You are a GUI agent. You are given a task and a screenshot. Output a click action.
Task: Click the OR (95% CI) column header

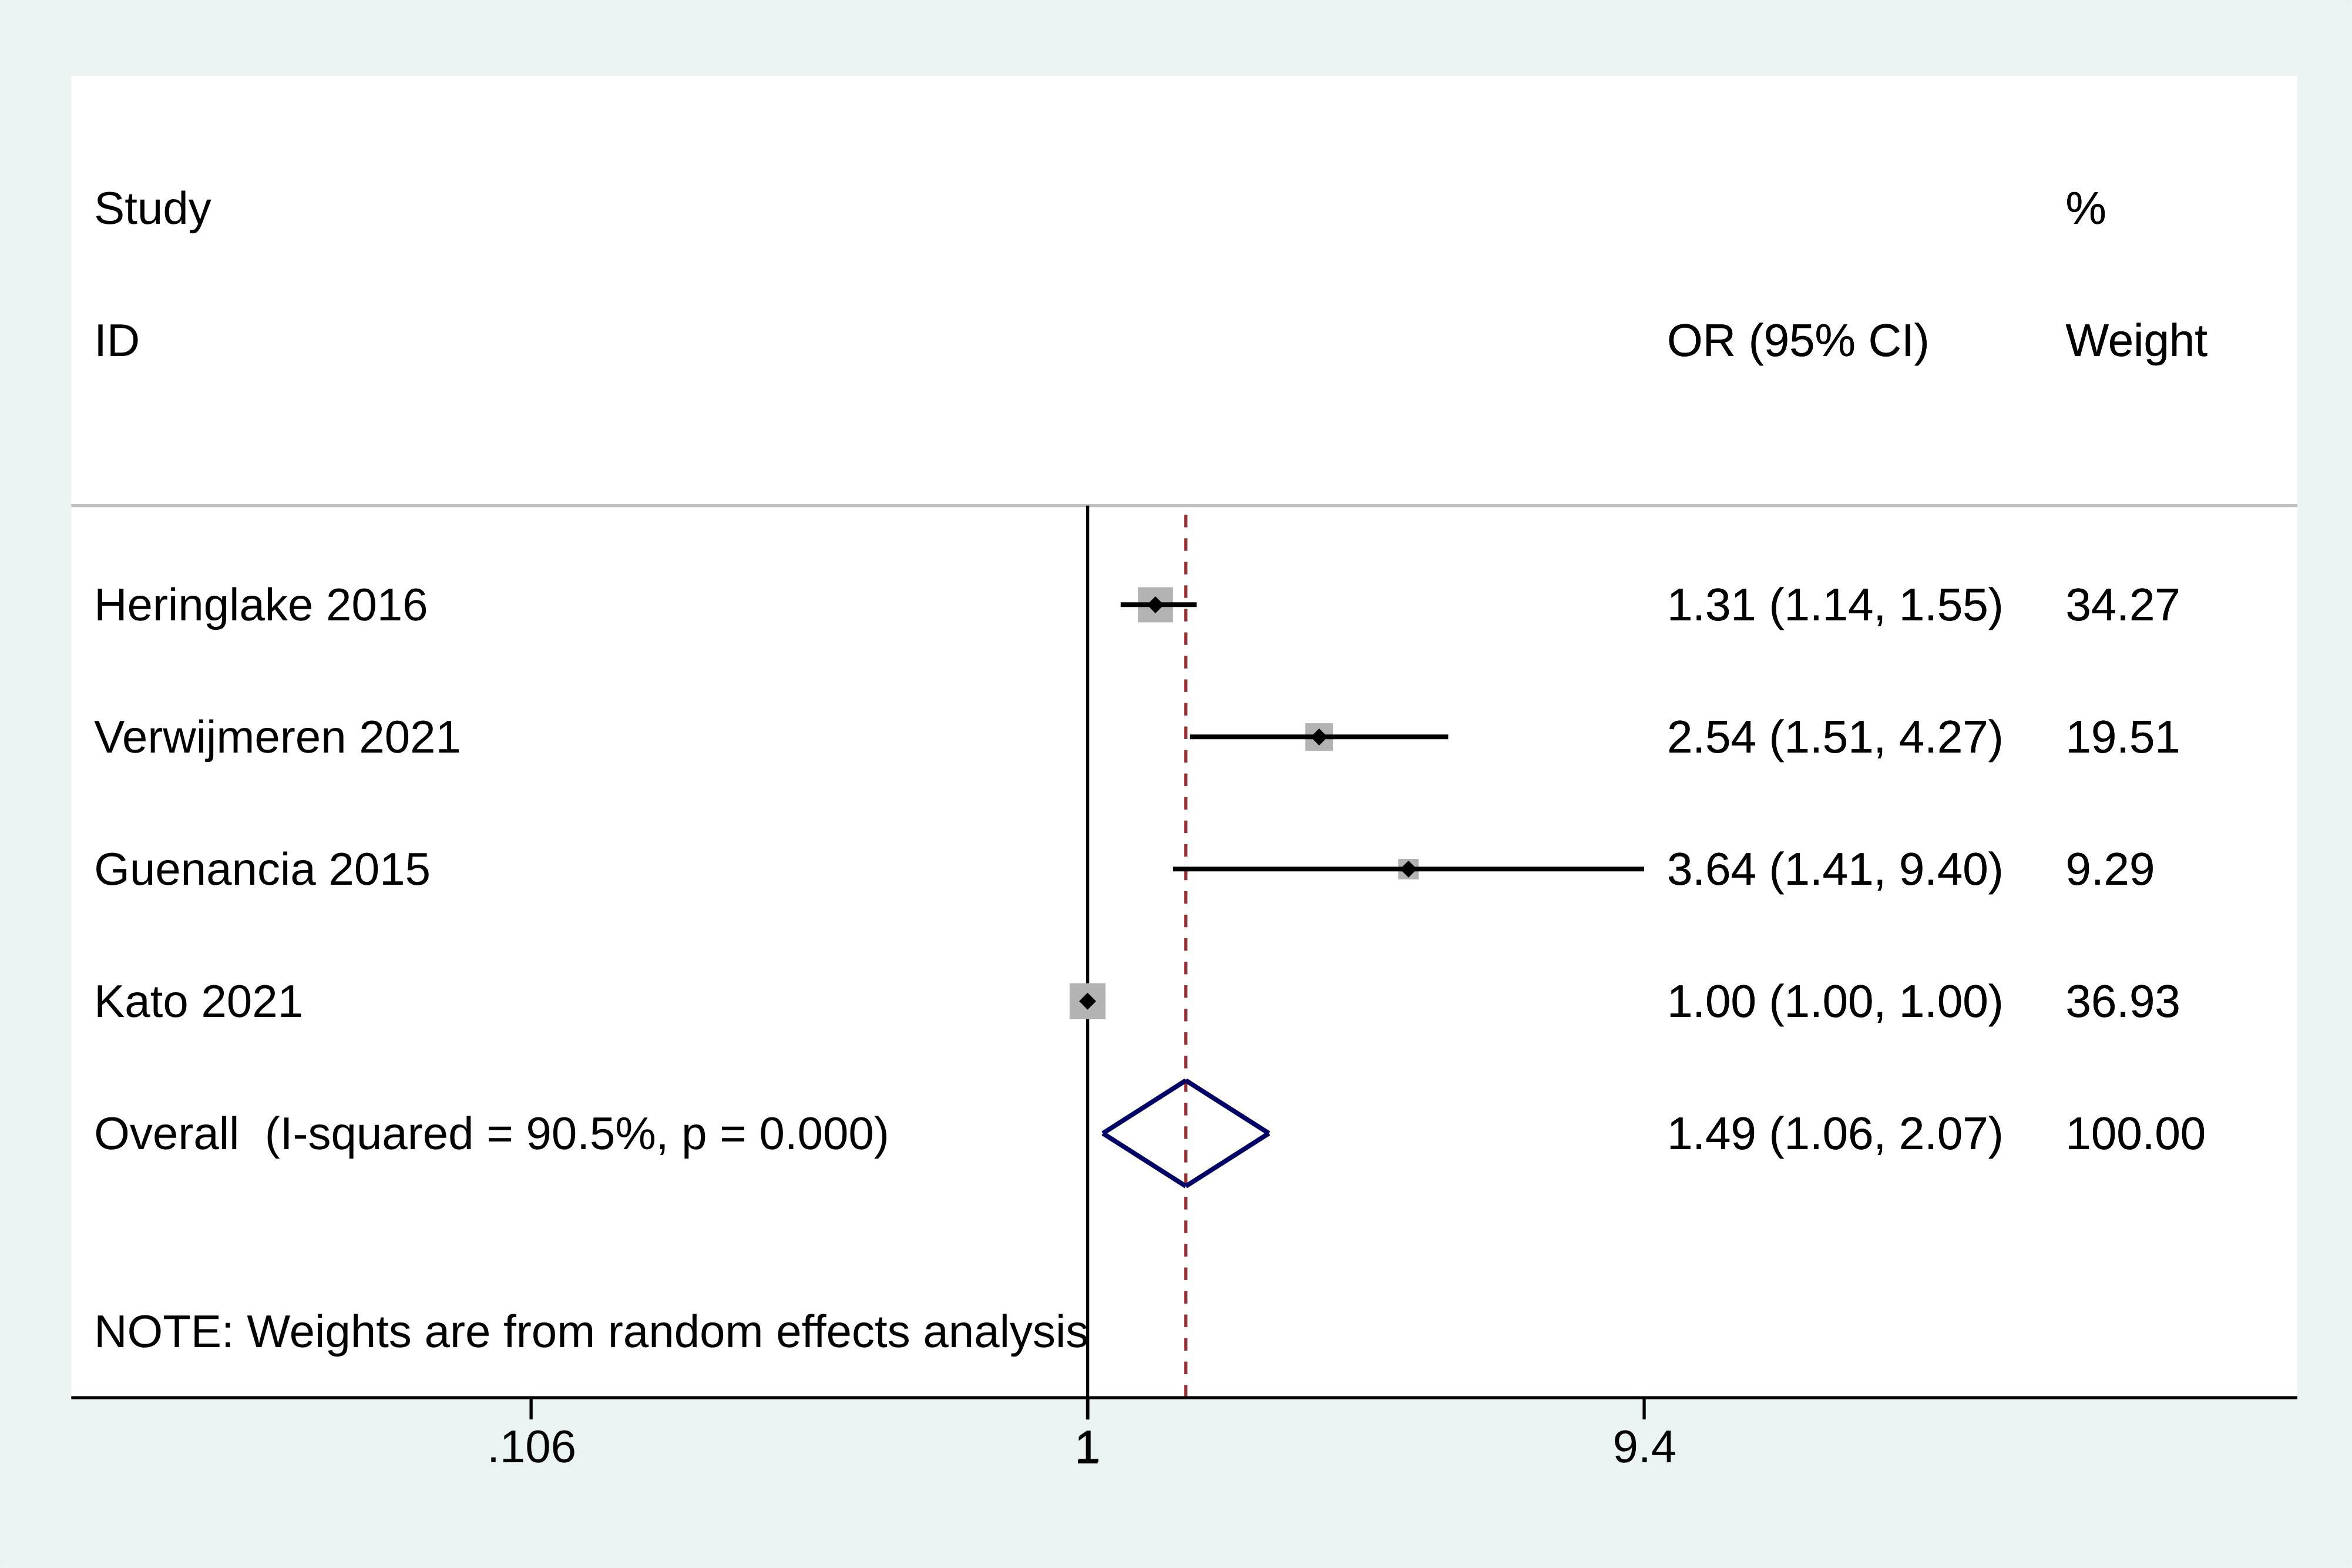pos(1797,342)
